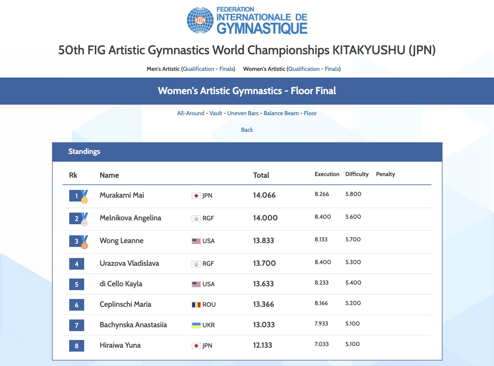494x366 pixels.
Task: Select the name Murakami Mai
Action: click(122, 195)
